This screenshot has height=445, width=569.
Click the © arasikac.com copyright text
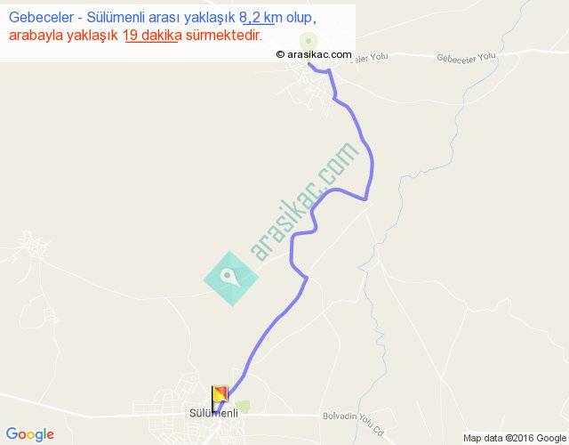pyautogui.click(x=314, y=54)
